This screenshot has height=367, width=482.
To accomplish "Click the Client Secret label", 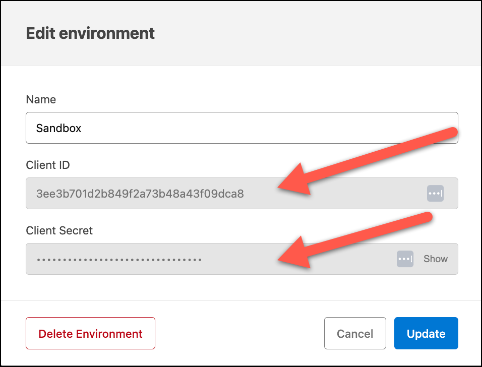I will (x=59, y=230).
